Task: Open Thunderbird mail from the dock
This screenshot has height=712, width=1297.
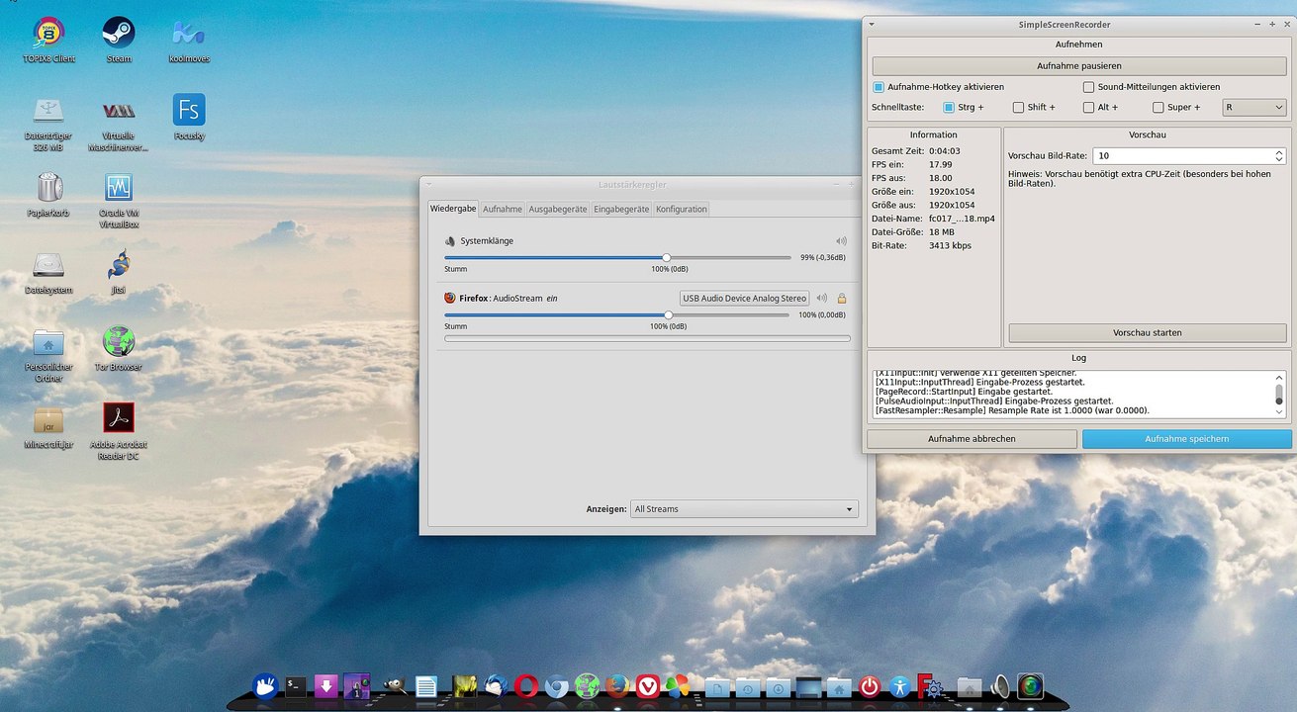Action: (x=497, y=686)
